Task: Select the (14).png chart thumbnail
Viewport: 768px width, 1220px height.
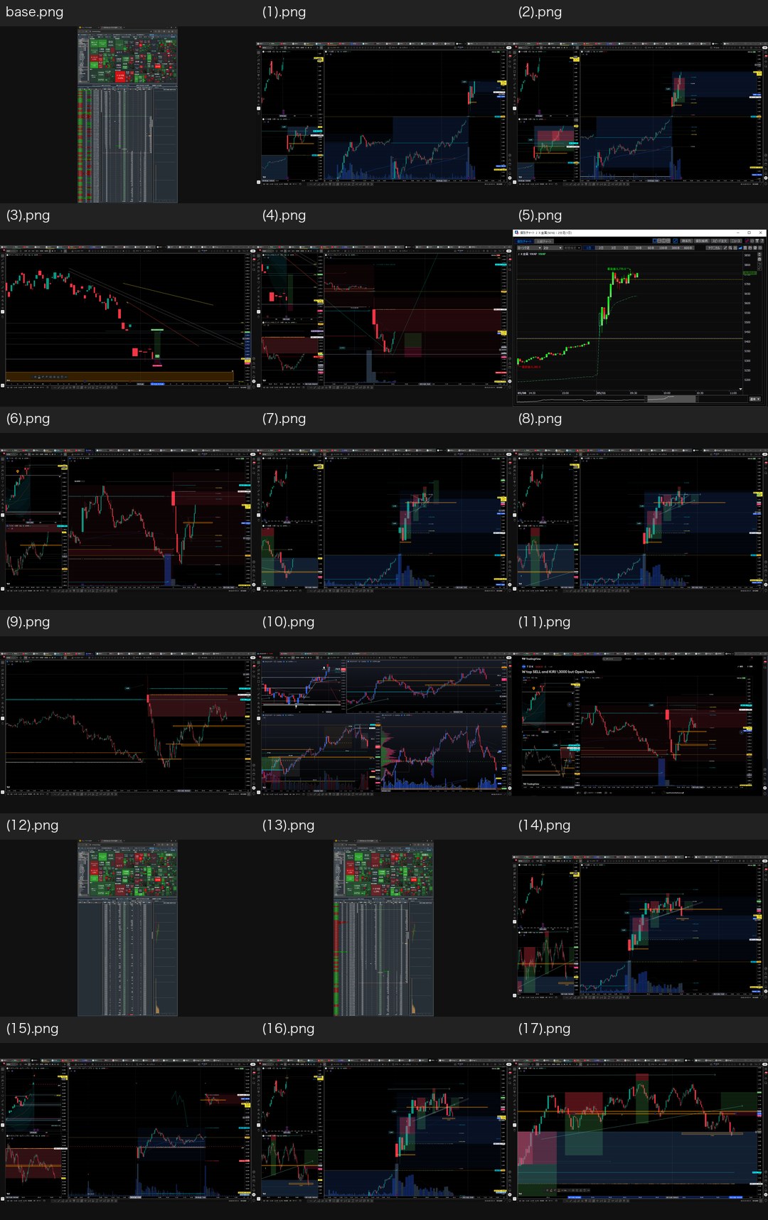Action: tap(640, 928)
